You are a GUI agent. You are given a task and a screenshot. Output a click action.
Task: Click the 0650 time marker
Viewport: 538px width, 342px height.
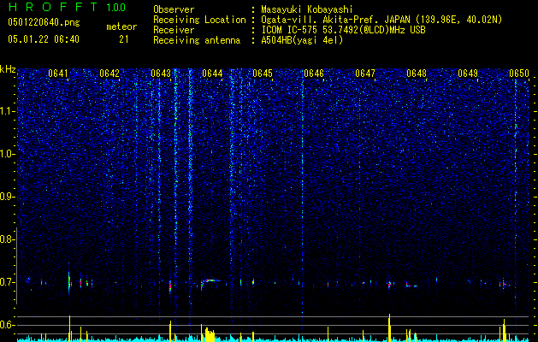click(x=519, y=74)
